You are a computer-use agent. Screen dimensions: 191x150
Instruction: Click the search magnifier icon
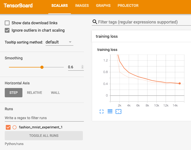point(95,22)
